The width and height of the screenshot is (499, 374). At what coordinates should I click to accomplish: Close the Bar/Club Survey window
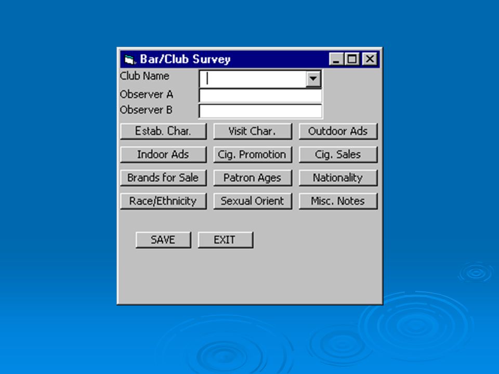click(x=370, y=59)
